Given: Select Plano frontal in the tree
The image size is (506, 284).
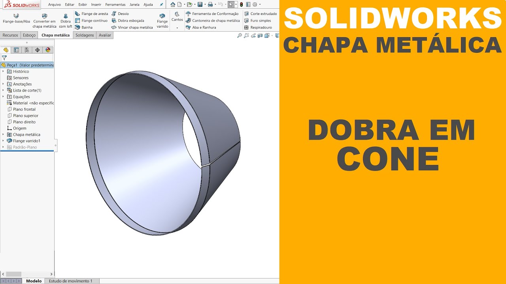Looking at the screenshot, I should click(24, 109).
